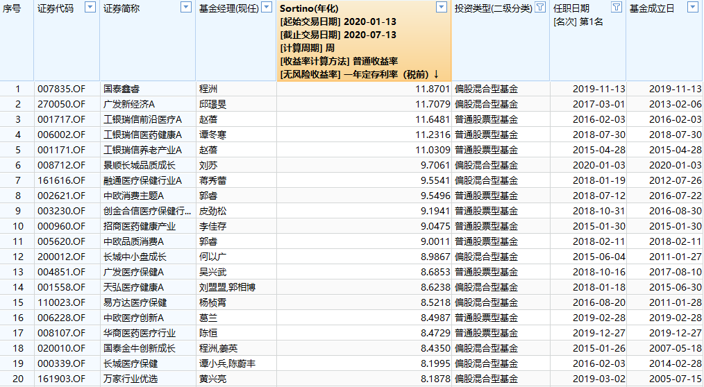The height and width of the screenshot is (387, 704).
Task: Select fund code 006002.OF
Action: click(x=62, y=135)
